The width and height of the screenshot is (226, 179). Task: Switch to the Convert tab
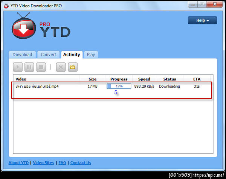click(x=49, y=55)
